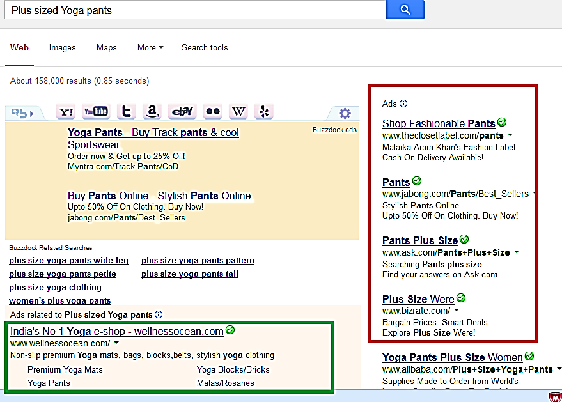
Task: Open the More dropdown menu
Action: [150, 48]
